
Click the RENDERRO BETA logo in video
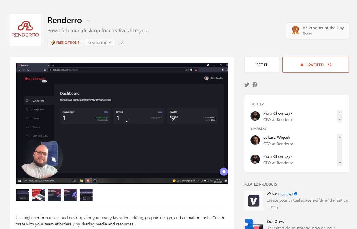click(35, 79)
